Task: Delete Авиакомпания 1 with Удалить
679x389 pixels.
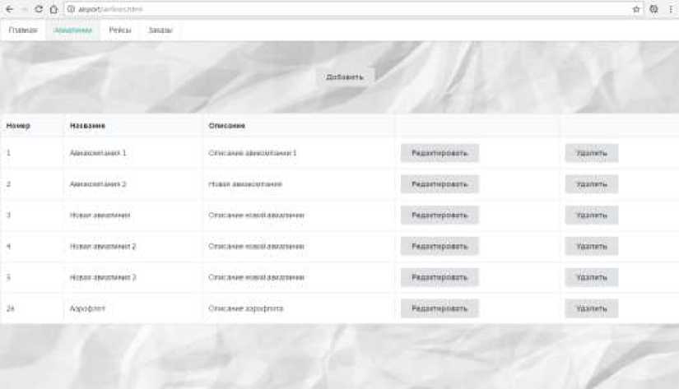Action: 592,153
